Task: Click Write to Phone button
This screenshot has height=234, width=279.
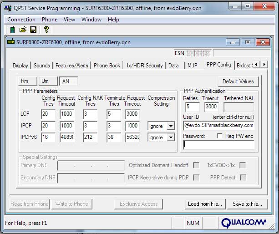Action: tap(72, 204)
